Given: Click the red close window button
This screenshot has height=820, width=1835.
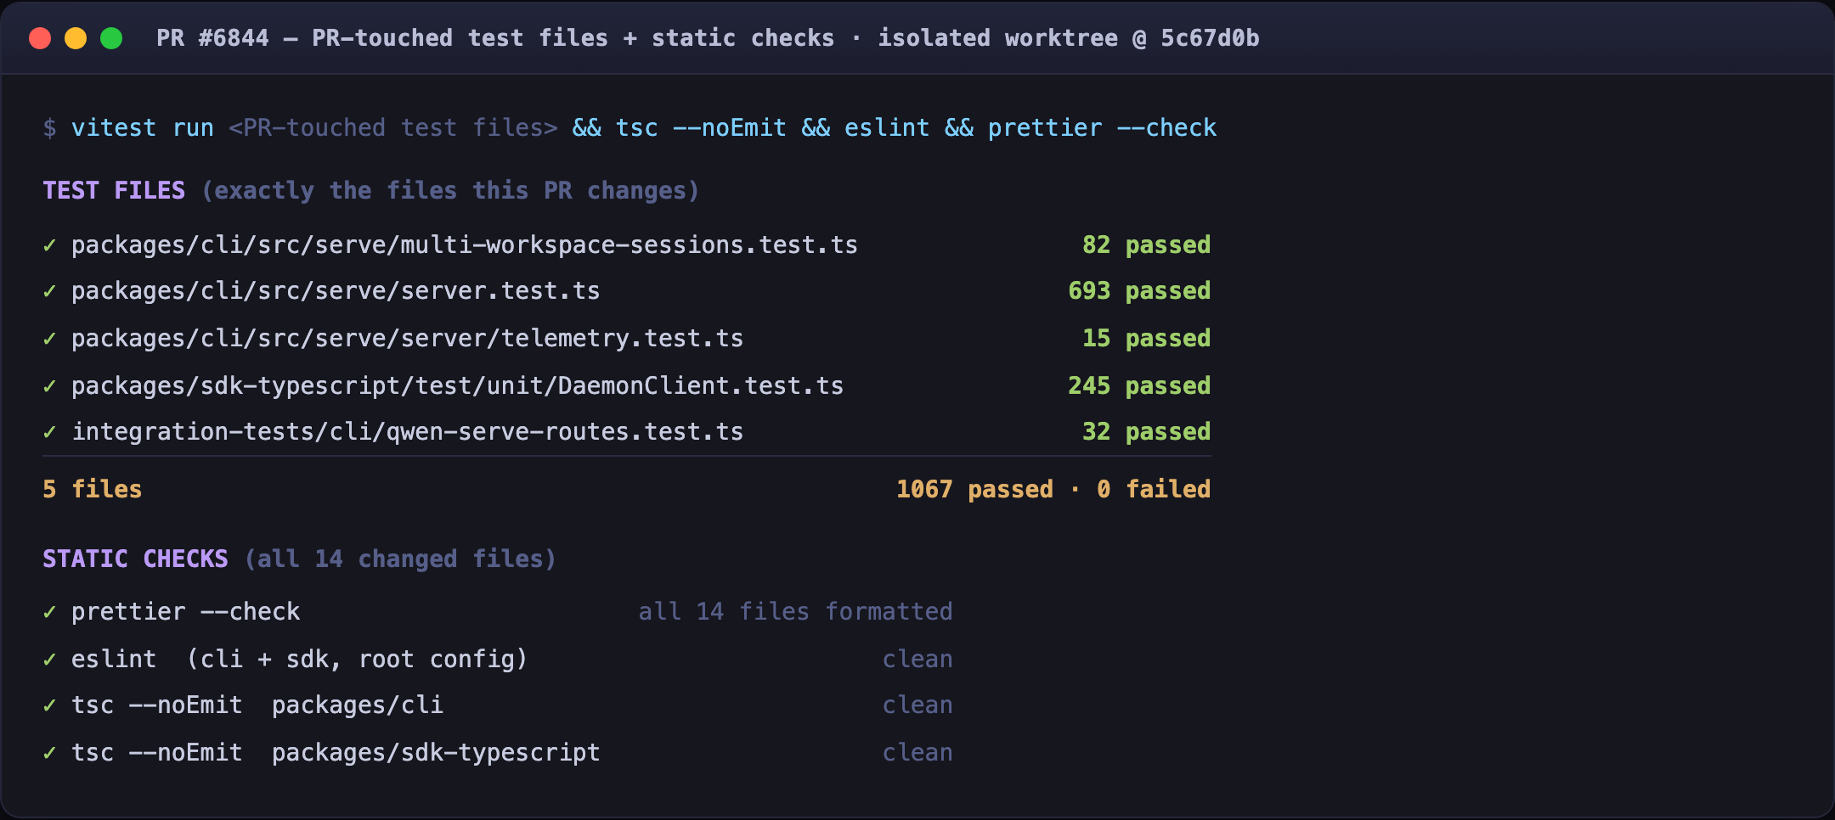Looking at the screenshot, I should pyautogui.click(x=40, y=38).
